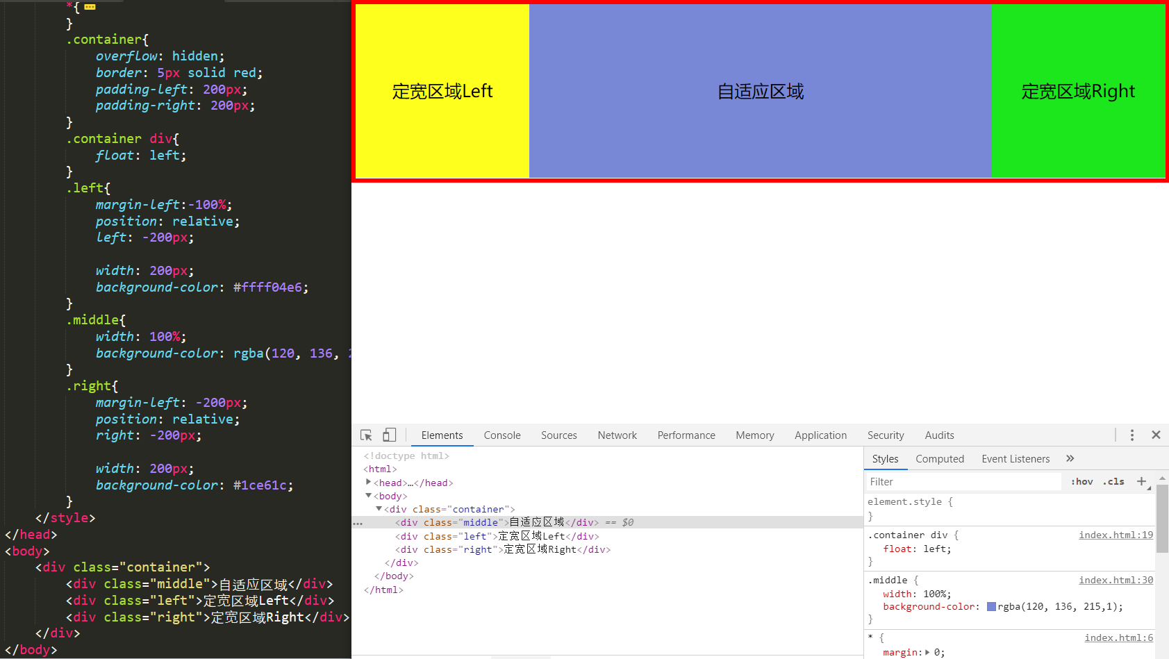Select the closing </html> tag row
This screenshot has height=659, width=1169.
(383, 590)
